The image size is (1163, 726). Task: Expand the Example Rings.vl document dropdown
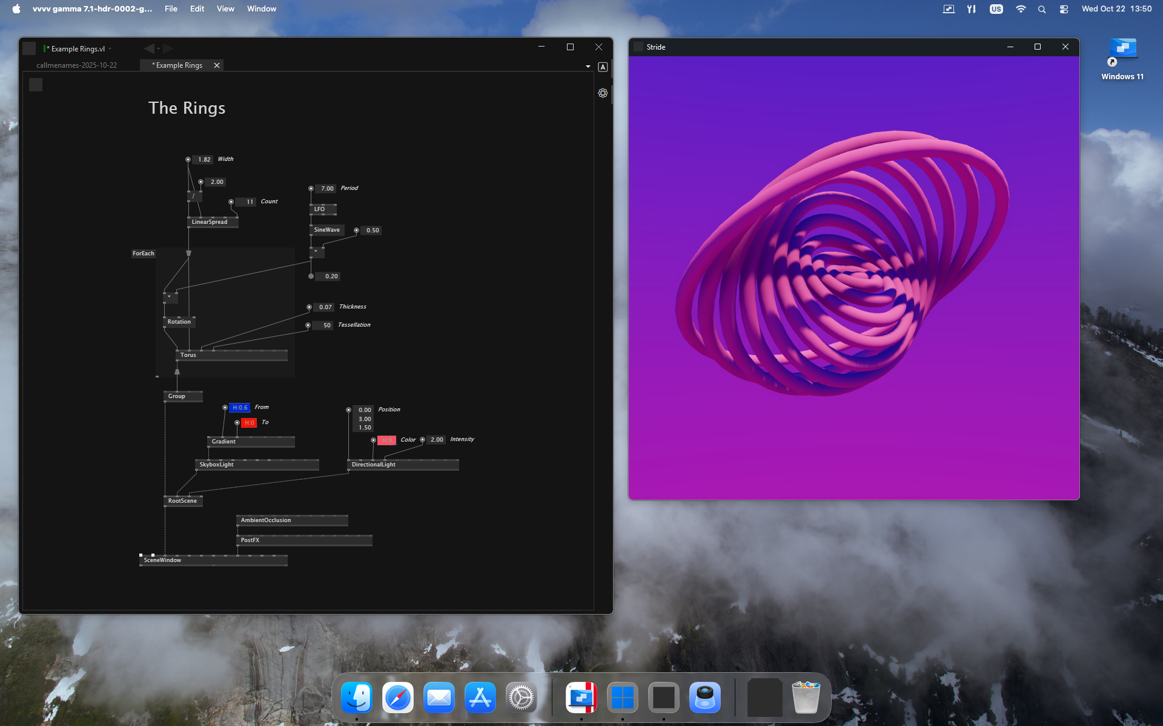click(110, 49)
